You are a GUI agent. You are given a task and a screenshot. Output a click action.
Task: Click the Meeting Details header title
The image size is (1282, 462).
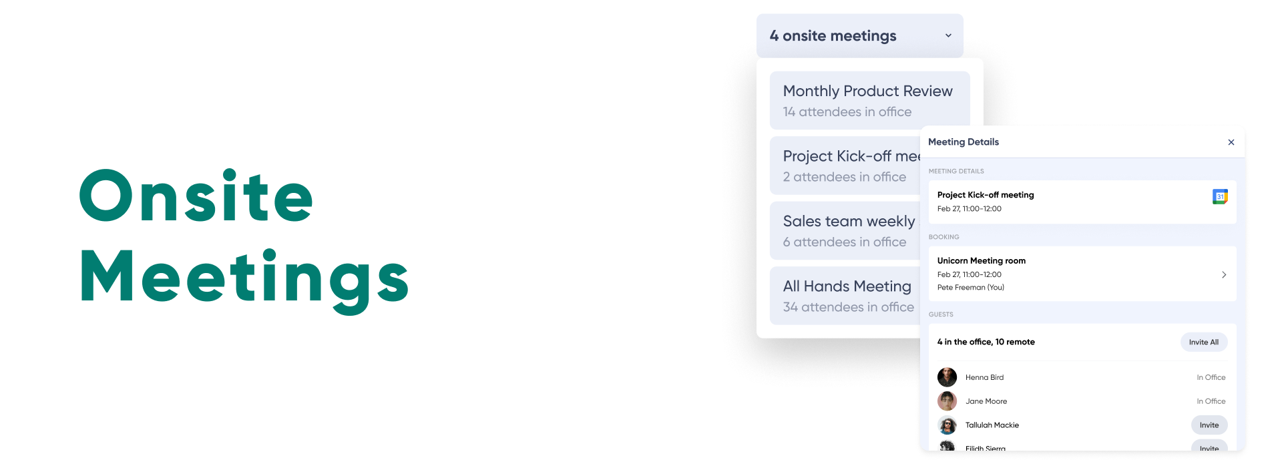[x=963, y=142]
